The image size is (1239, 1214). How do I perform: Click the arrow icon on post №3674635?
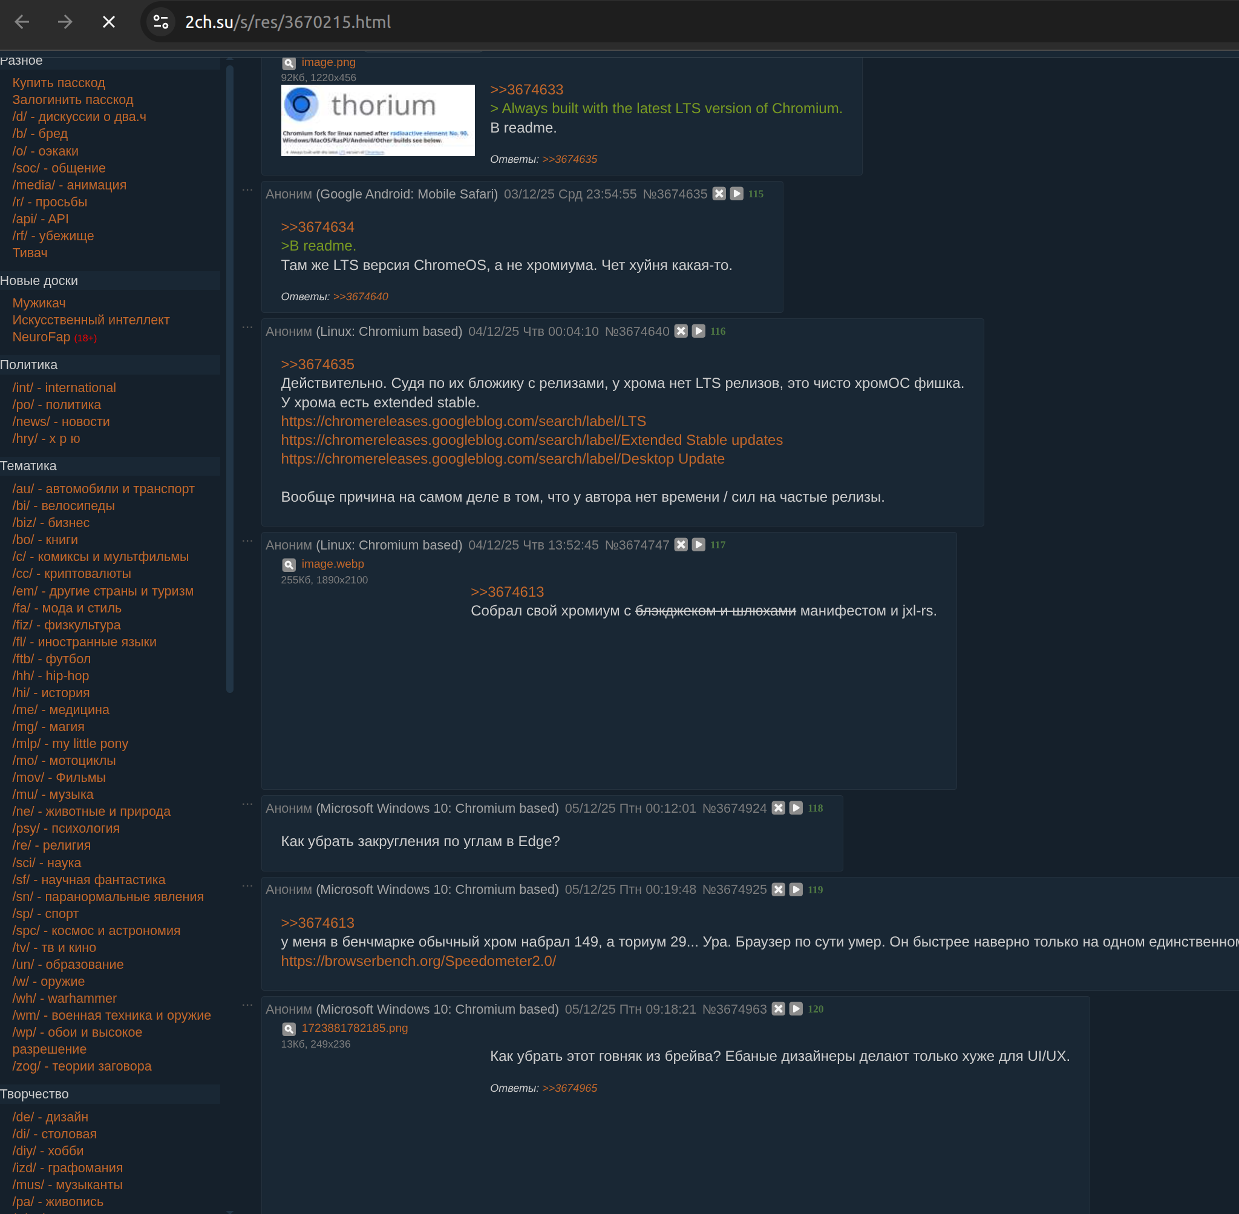[737, 194]
